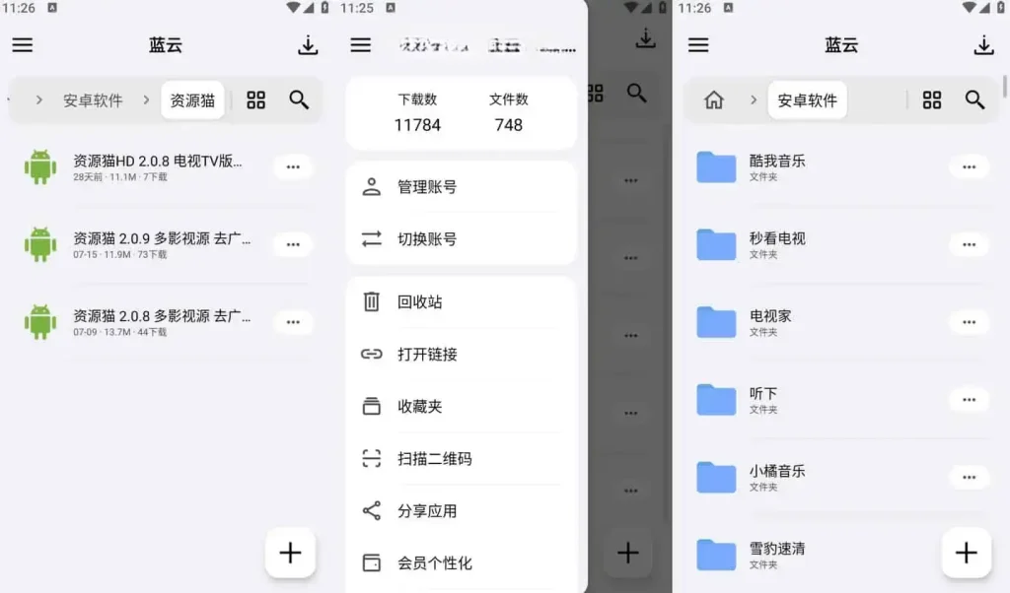
Task: Open more options for 资源猫 2.0.9
Action: pos(292,245)
